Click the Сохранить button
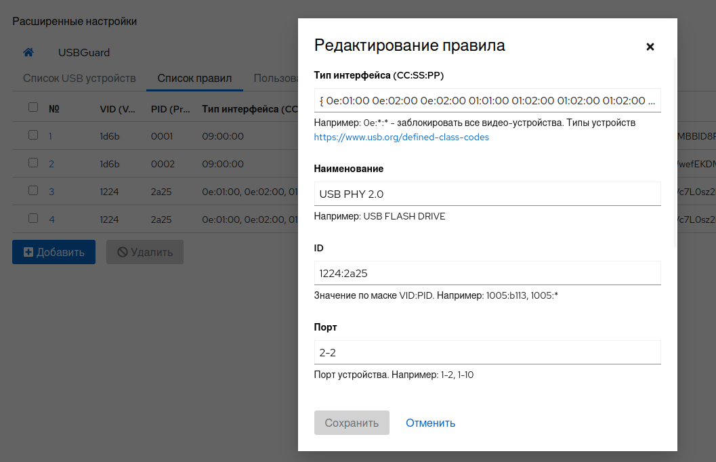716x462 pixels. (x=352, y=423)
